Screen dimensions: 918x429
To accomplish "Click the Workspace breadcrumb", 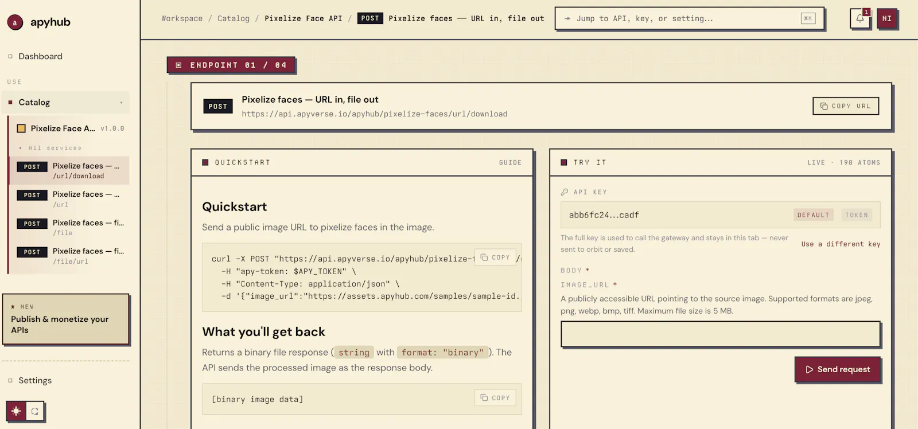I will (x=182, y=18).
